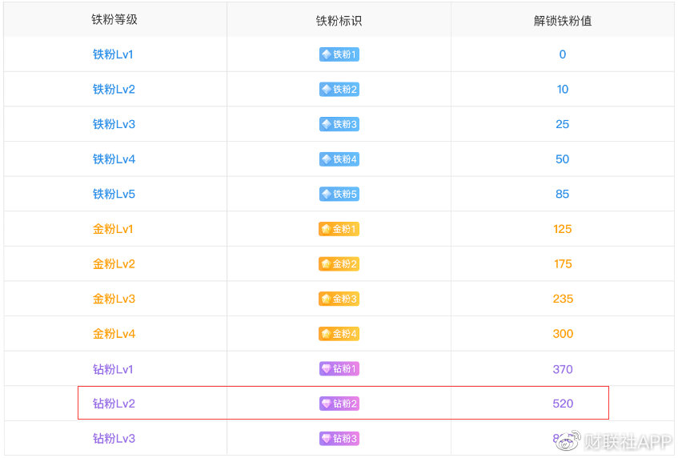This screenshot has width=678, height=458.
Task: Select the 钻粉3 purple badge
Action: coord(339,439)
